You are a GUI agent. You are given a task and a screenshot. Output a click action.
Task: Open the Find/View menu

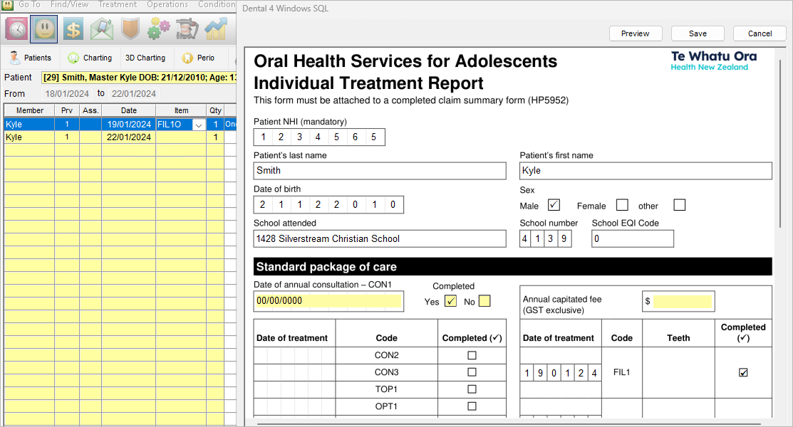[69, 4]
